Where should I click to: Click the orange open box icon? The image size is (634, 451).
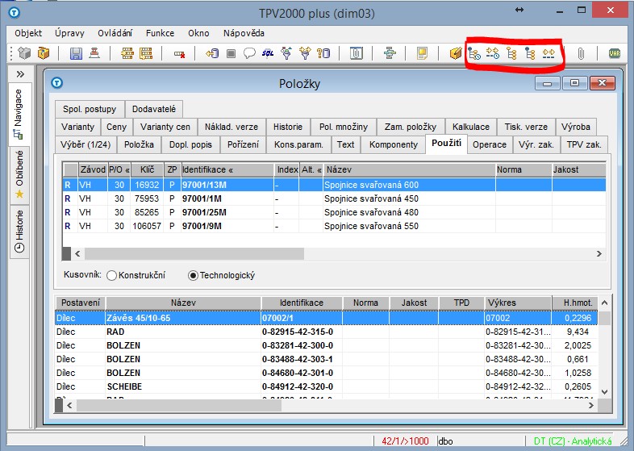pyautogui.click(x=44, y=54)
